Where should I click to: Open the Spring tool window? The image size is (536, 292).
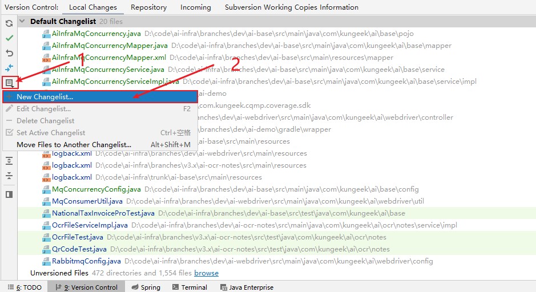click(146, 287)
